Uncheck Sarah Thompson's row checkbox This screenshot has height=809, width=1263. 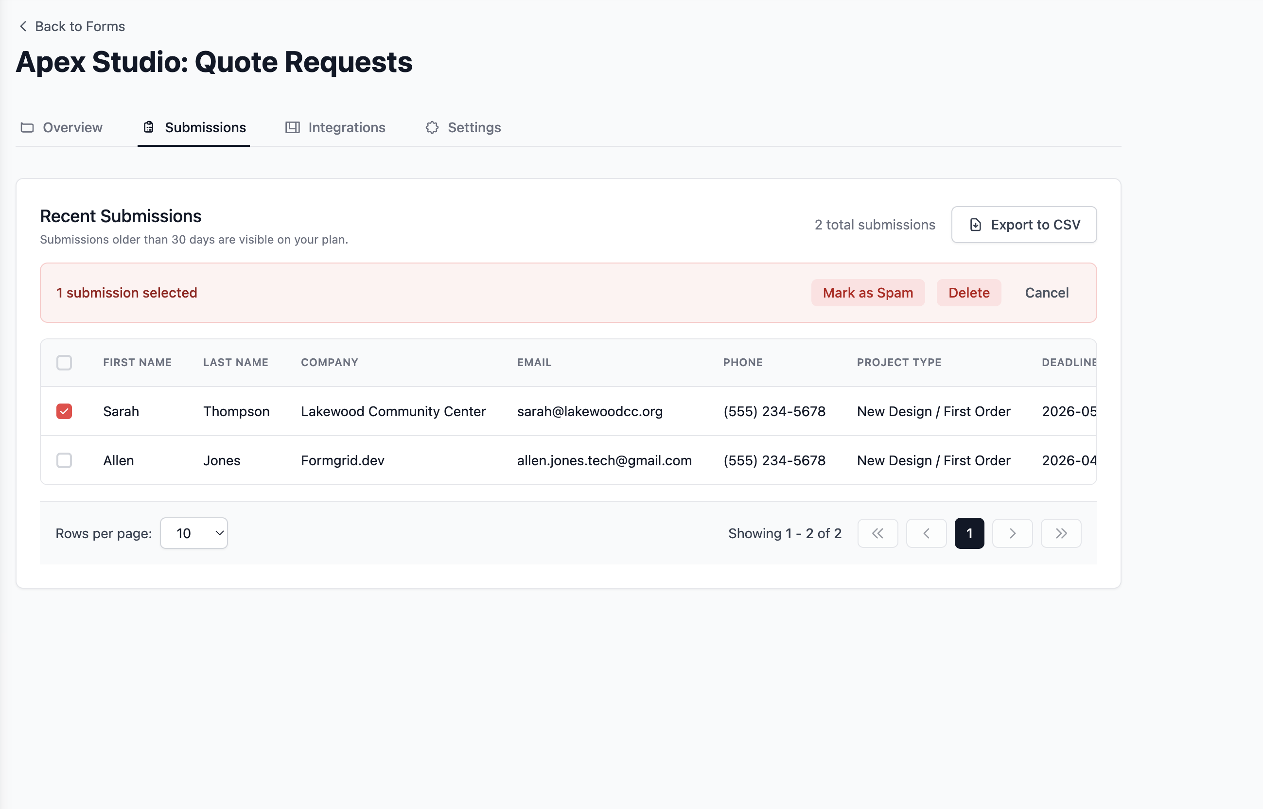coord(64,411)
